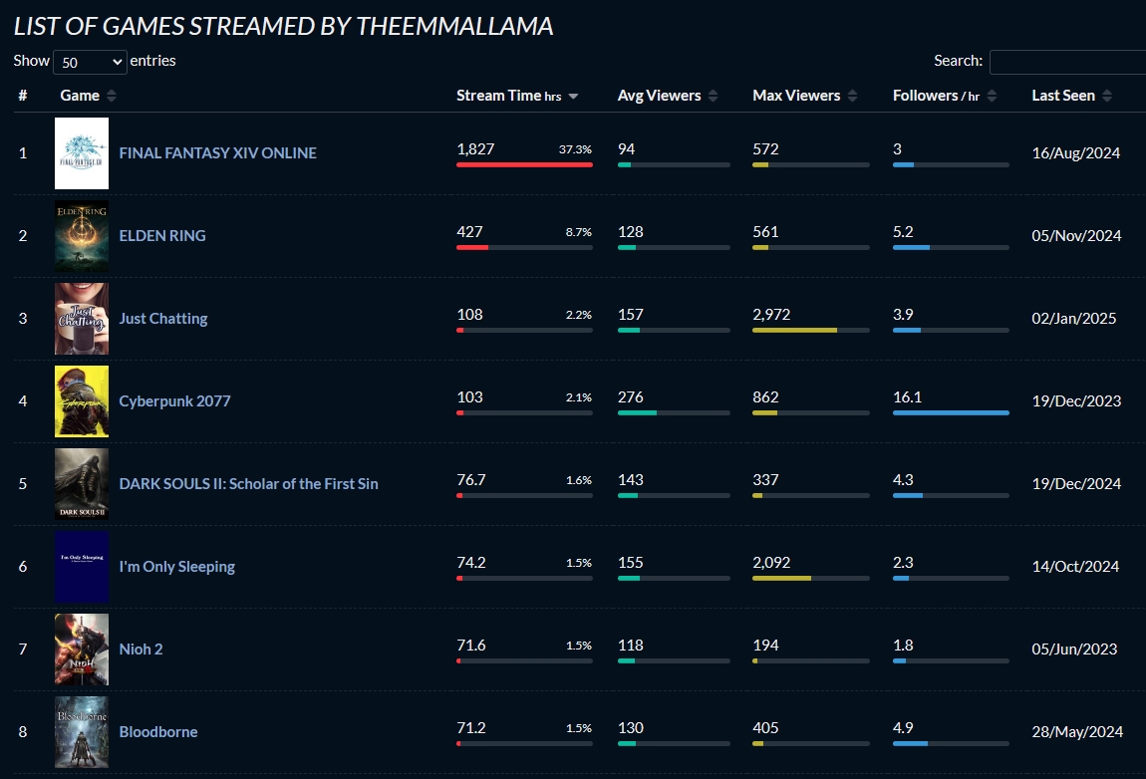Select followers per hour value 16.1

pyautogui.click(x=908, y=396)
